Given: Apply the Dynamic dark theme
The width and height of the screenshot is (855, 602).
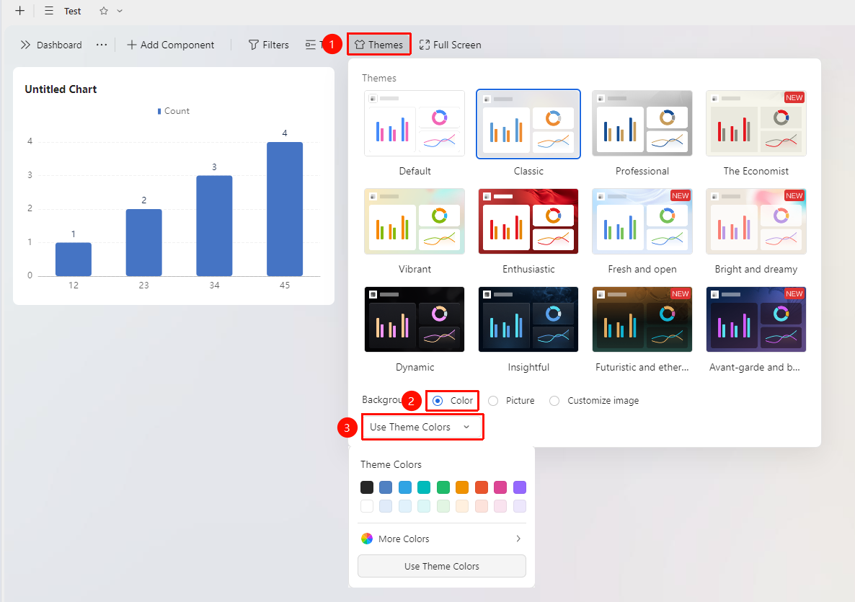Looking at the screenshot, I should (415, 319).
